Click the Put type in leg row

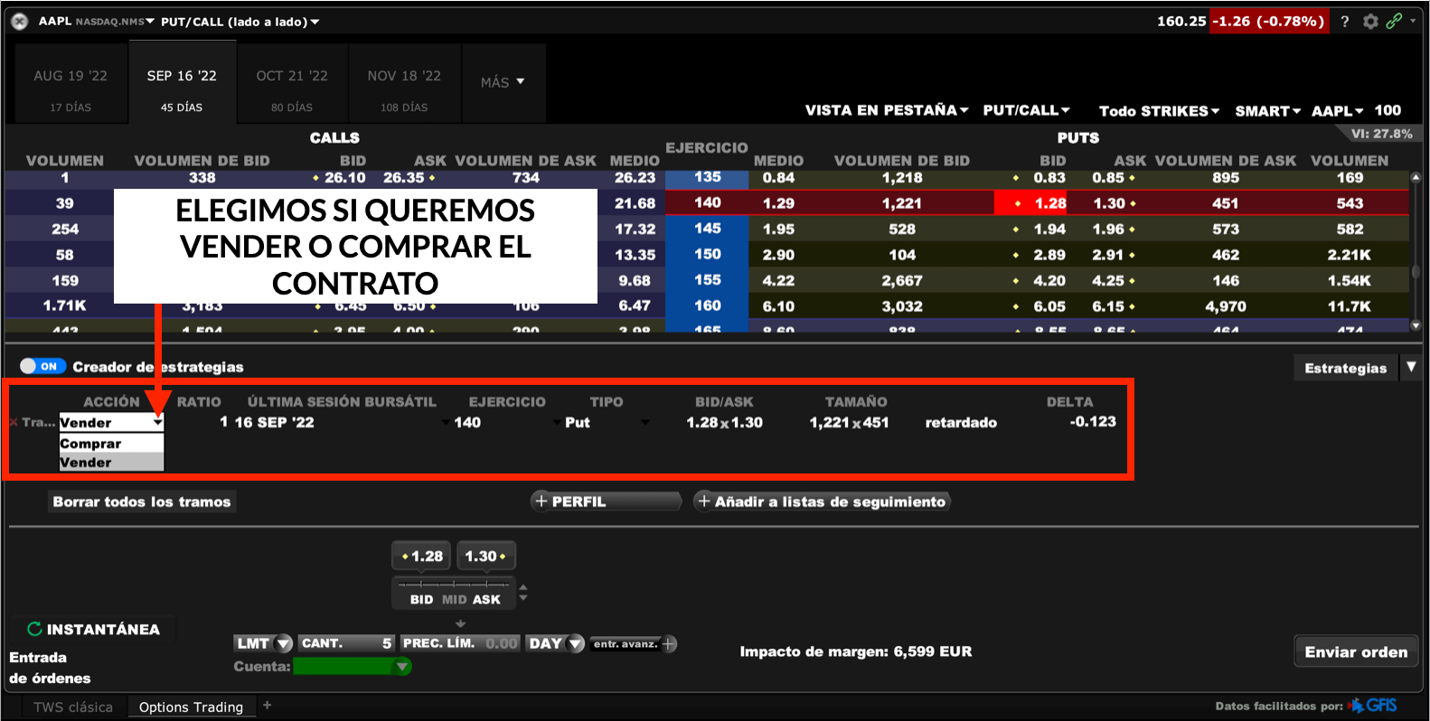click(x=578, y=422)
